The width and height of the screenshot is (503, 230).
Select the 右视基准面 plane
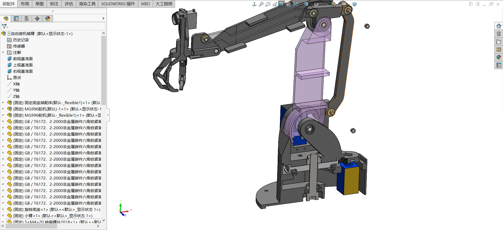click(20, 71)
